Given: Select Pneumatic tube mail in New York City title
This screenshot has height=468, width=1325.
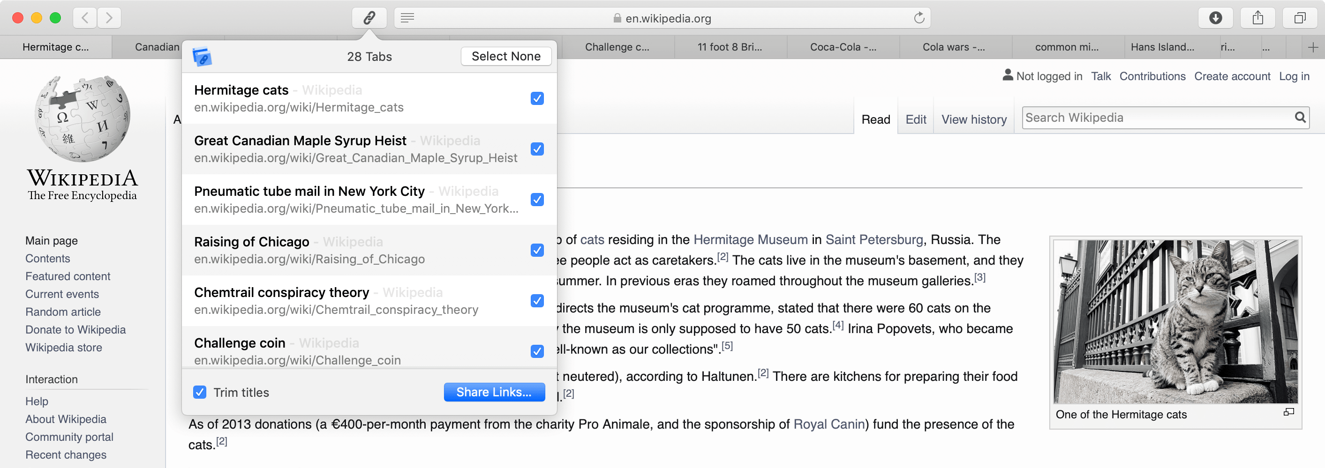Looking at the screenshot, I should click(x=309, y=191).
